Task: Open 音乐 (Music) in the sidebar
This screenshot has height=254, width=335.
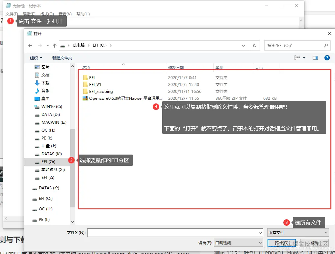Action: 42,91
